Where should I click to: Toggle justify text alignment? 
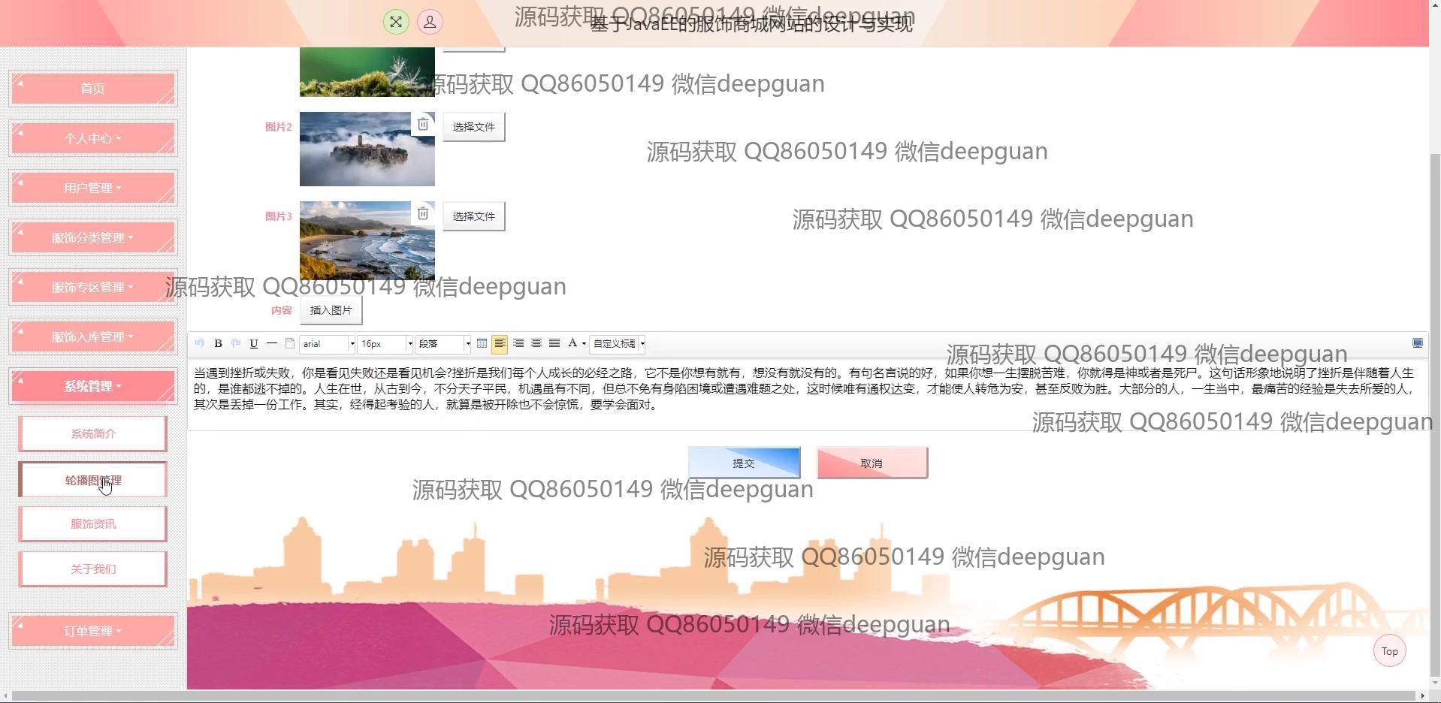554,344
